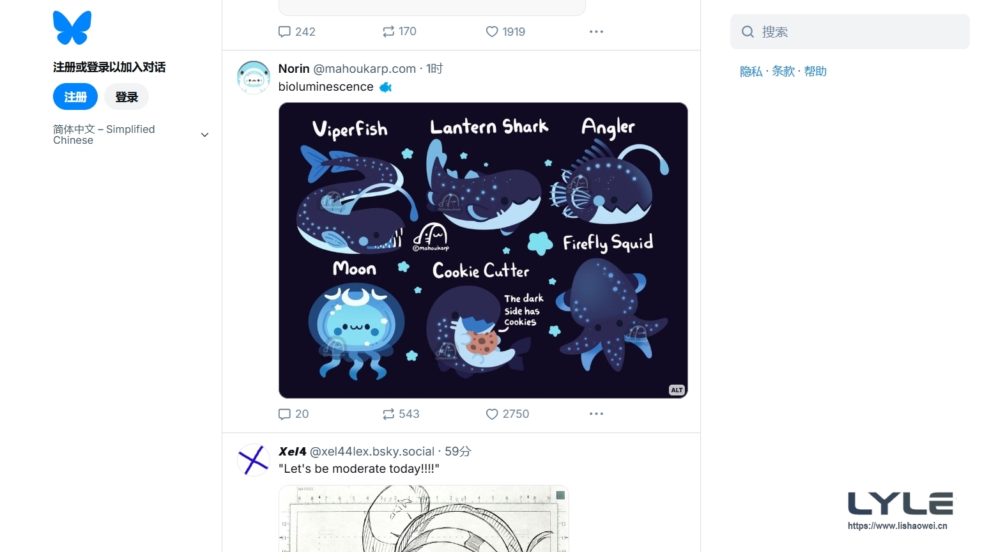Like Norin's bioluminescence post
Screen dimensions: 982x552
[492, 414]
